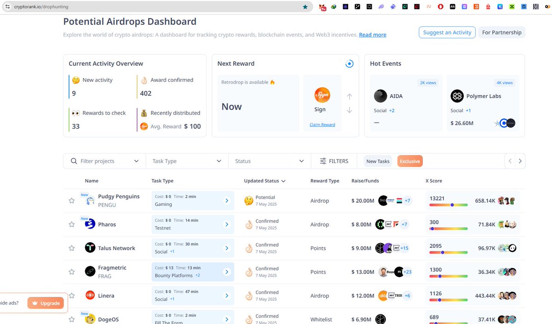Viewport: 552px width, 324px height.
Task: Favorite Pudgy Penguins with its star
Action: tap(72, 200)
